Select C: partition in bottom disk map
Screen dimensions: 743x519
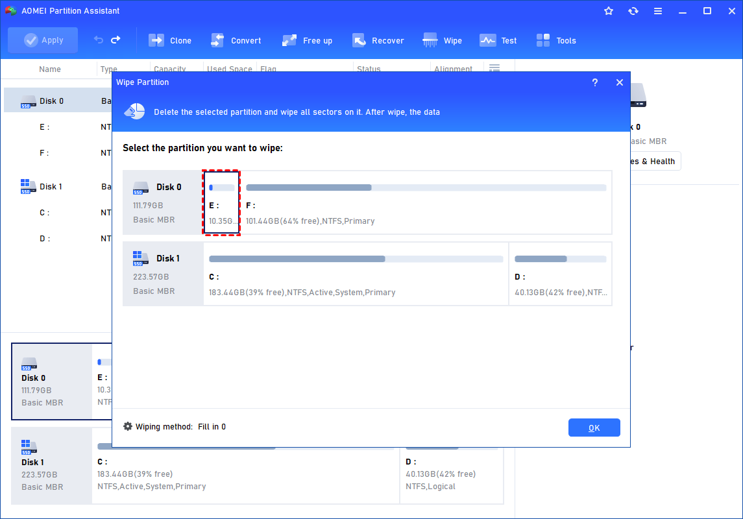[245, 475]
